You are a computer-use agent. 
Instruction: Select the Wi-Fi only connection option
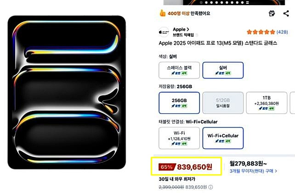[179, 138]
